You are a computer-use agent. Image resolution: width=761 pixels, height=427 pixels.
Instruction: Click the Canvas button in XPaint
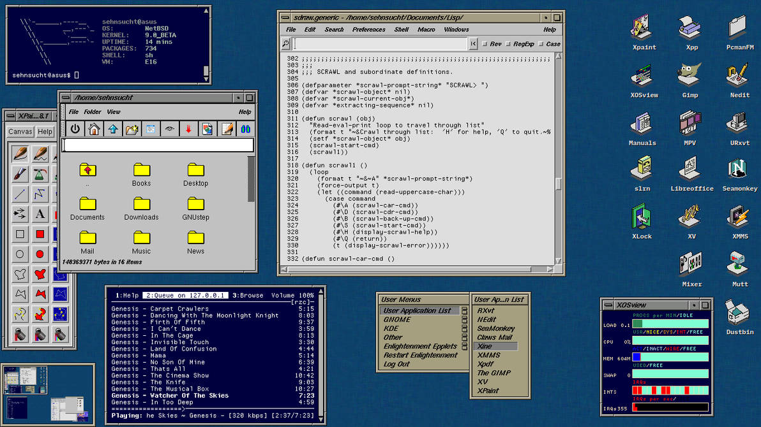(20, 132)
